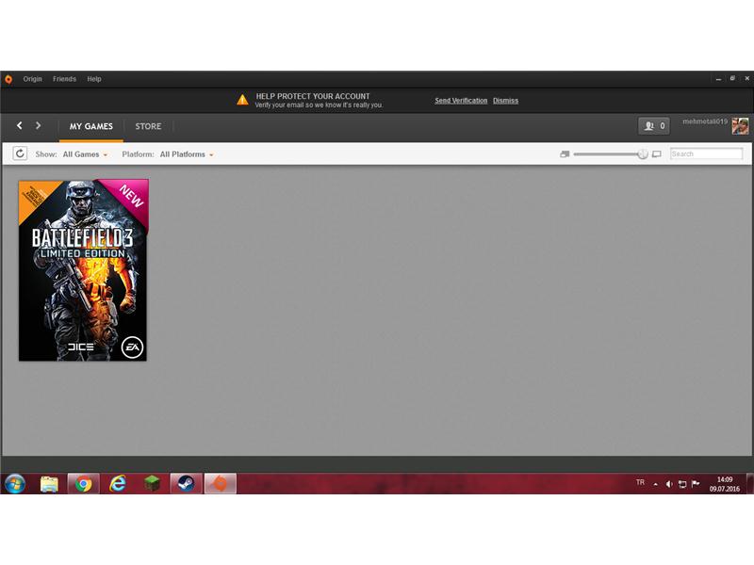Select the Battlefield 3 Limited Edition tile

coord(83,270)
